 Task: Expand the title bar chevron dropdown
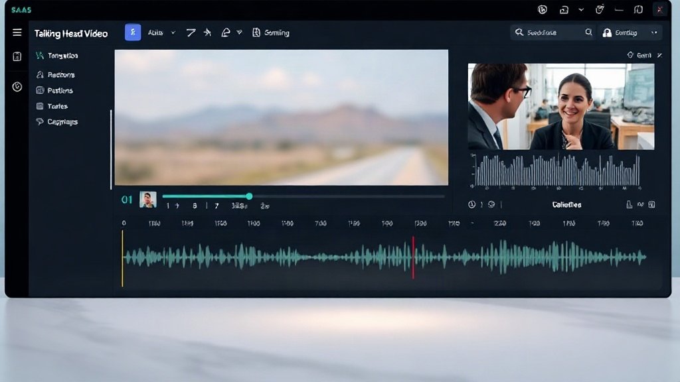pos(581,9)
